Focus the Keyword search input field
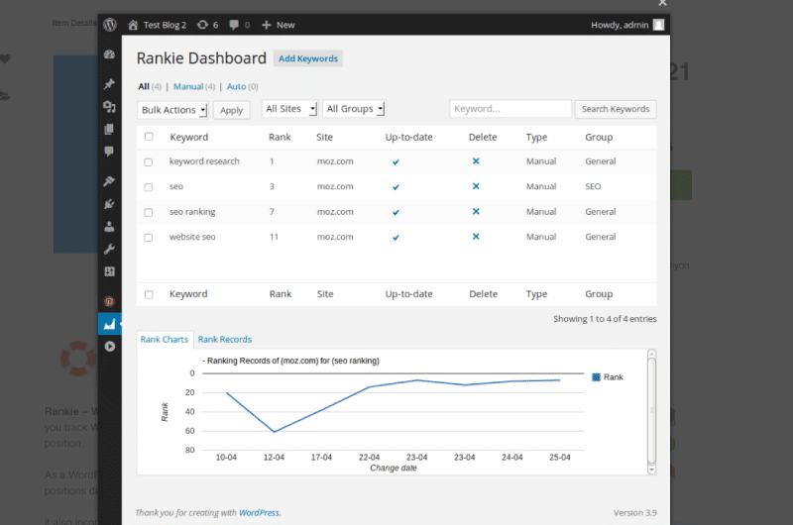This screenshot has height=525, width=793. point(510,109)
